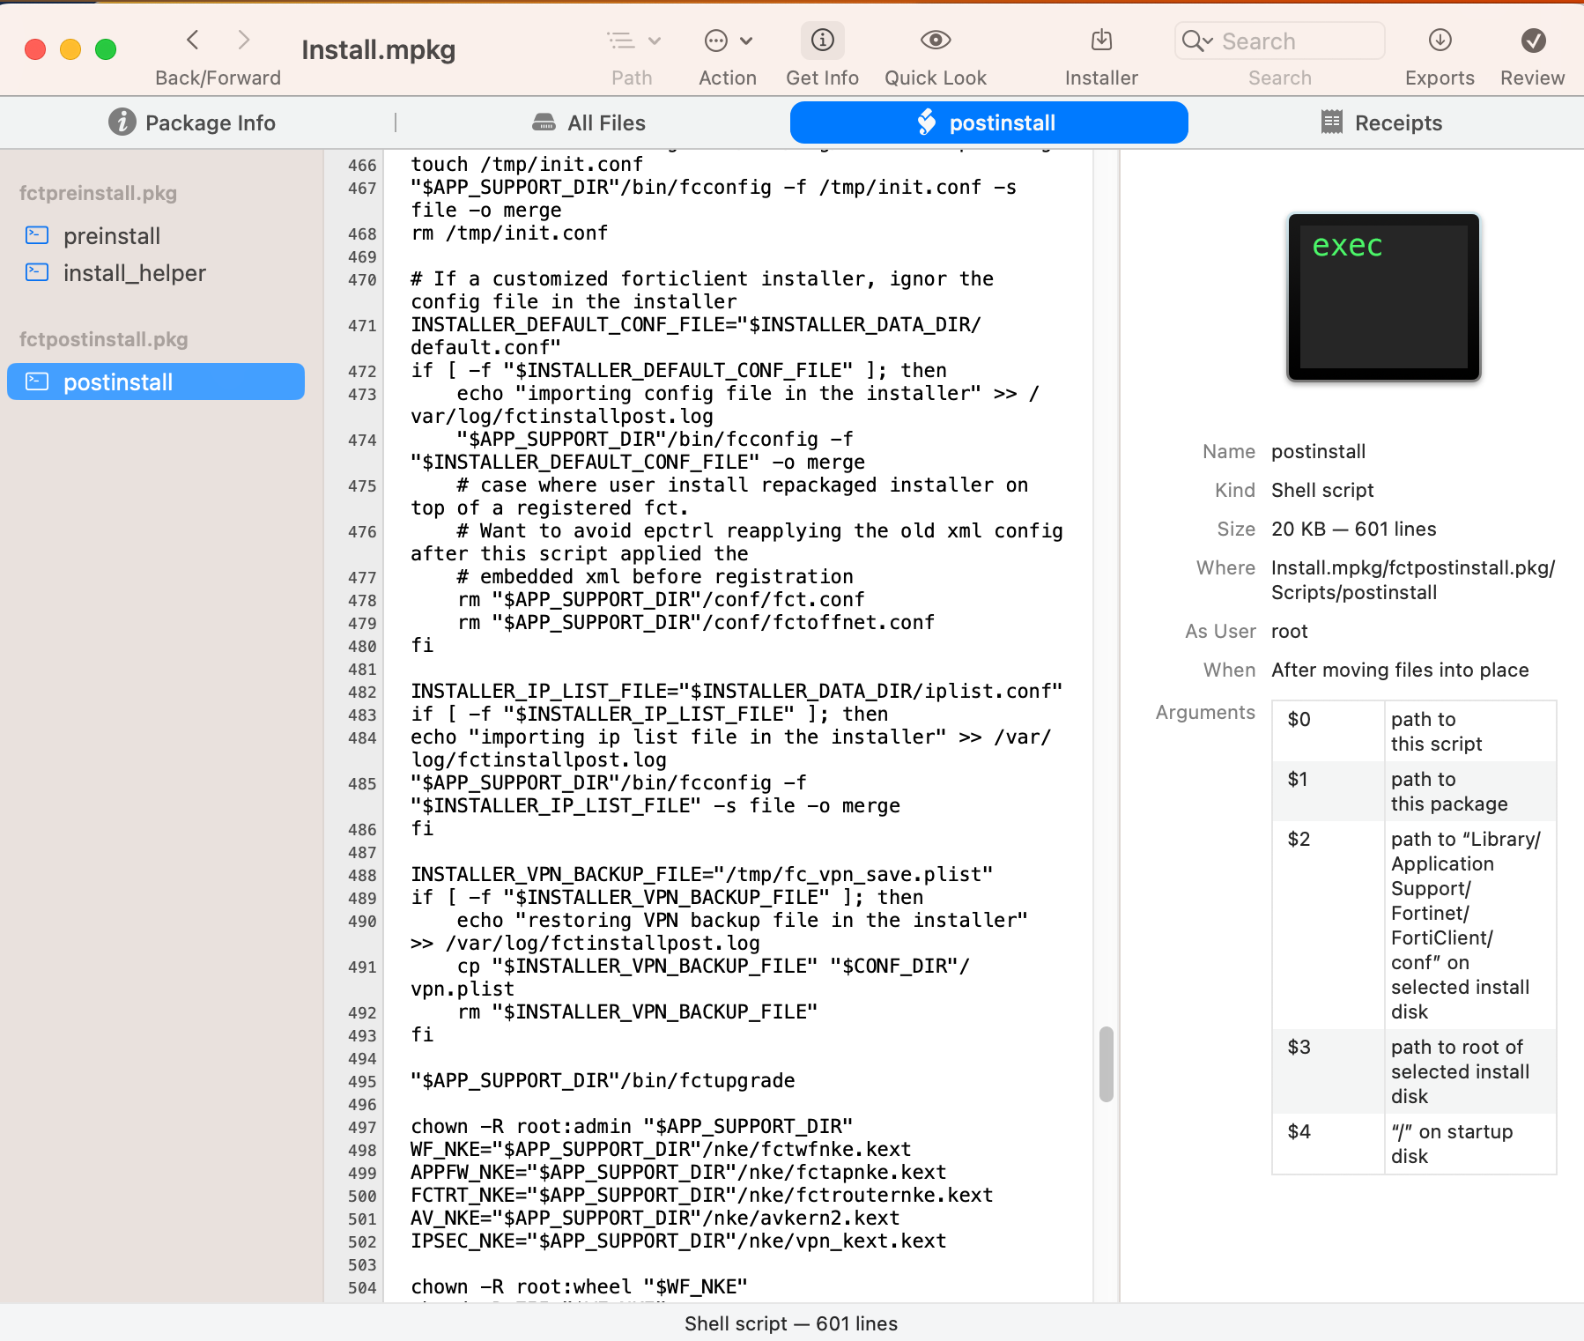1584x1341 pixels.
Task: Click in the Search field
Action: point(1295,41)
